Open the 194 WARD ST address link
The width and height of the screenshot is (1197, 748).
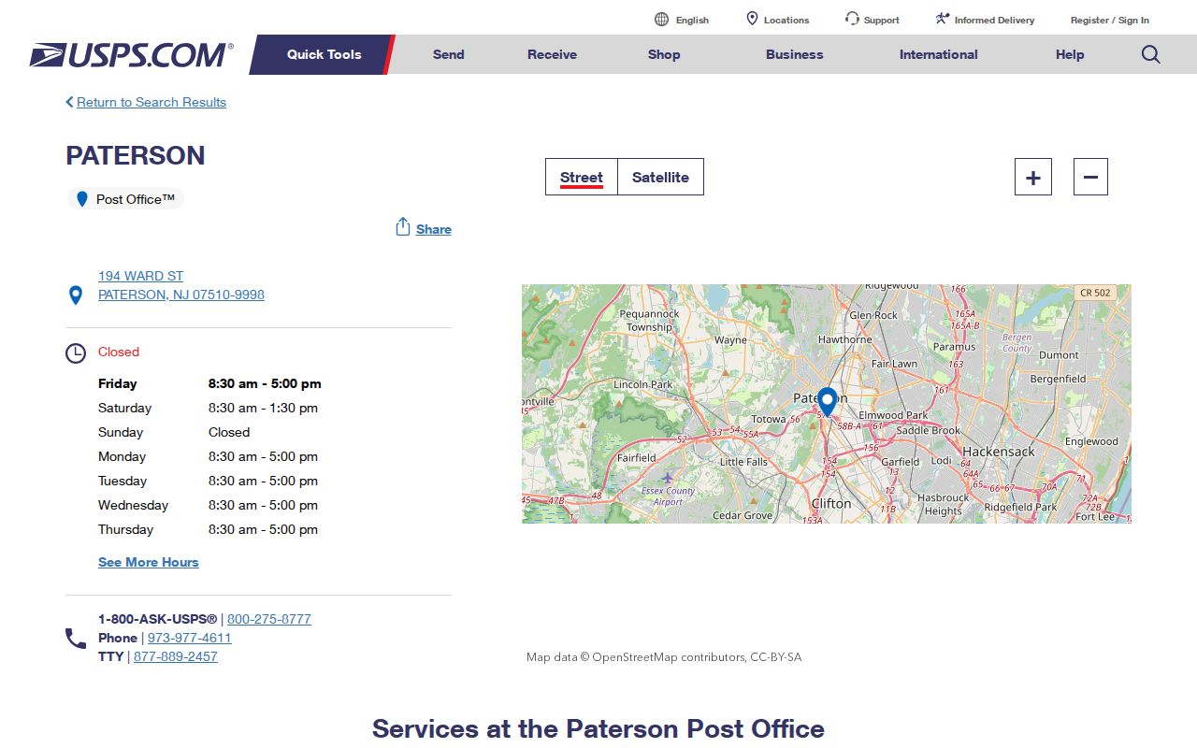point(181,285)
